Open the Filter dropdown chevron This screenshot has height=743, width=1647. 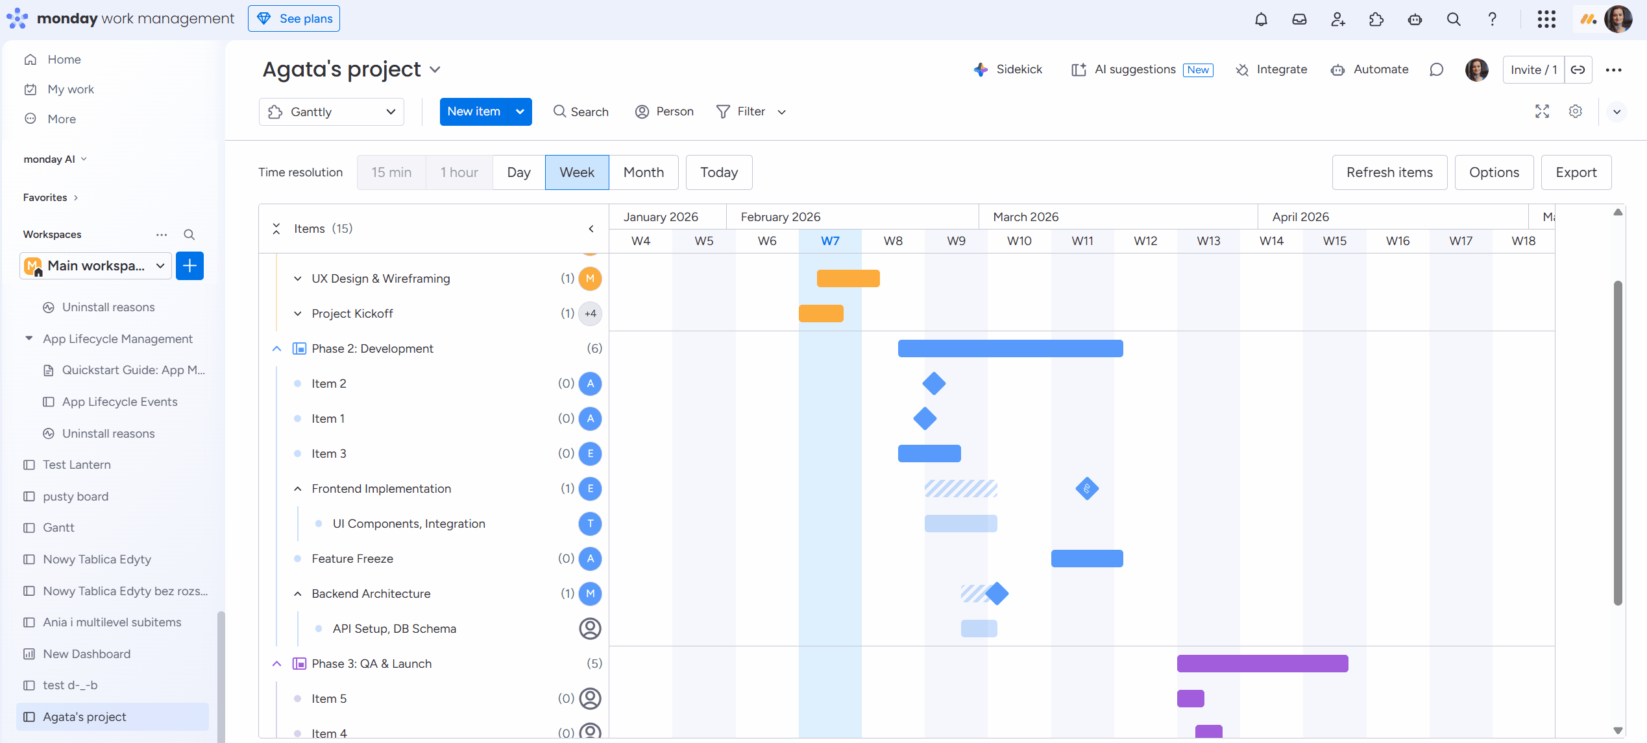pos(781,112)
